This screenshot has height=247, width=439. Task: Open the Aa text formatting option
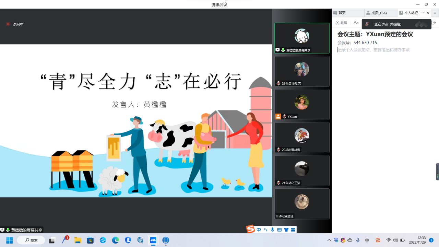pyautogui.click(x=356, y=23)
